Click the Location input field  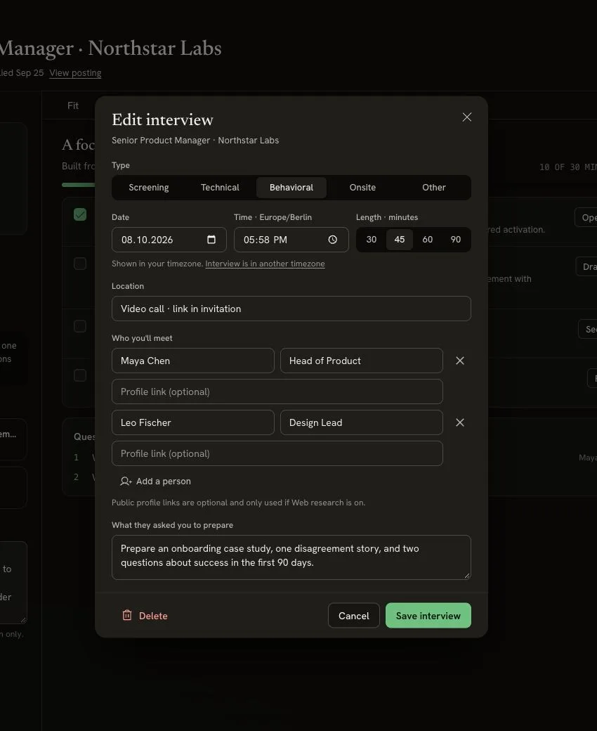pyautogui.click(x=291, y=309)
